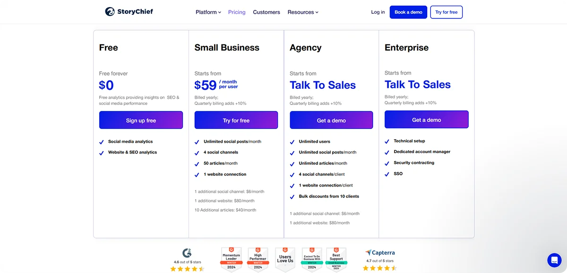Image resolution: width=567 pixels, height=273 pixels.
Task: Click the High Performer 2024 badge
Action: [x=258, y=259]
